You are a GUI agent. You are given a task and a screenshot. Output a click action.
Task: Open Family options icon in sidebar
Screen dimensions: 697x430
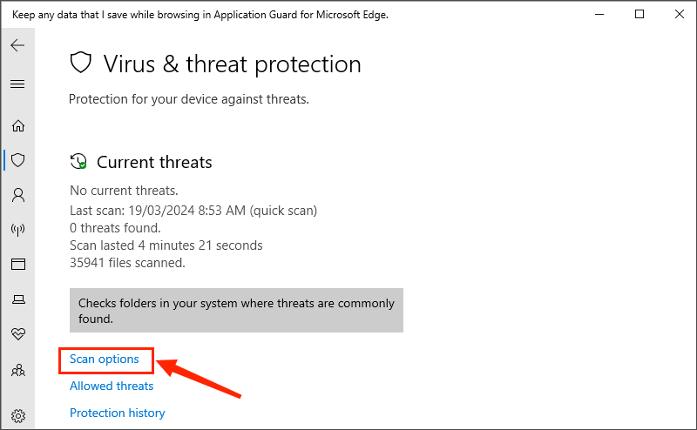(x=17, y=370)
